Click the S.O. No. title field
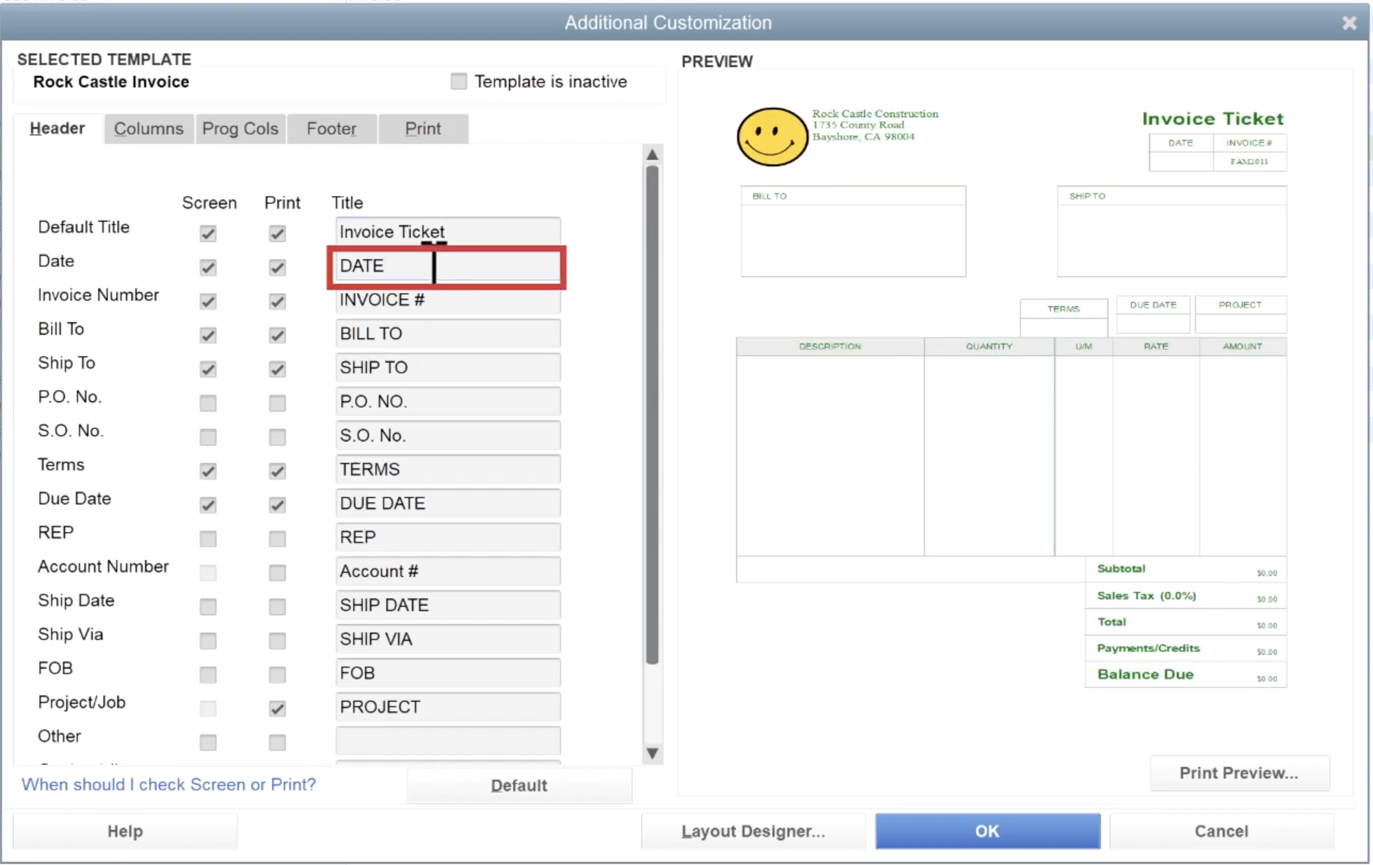 448,435
